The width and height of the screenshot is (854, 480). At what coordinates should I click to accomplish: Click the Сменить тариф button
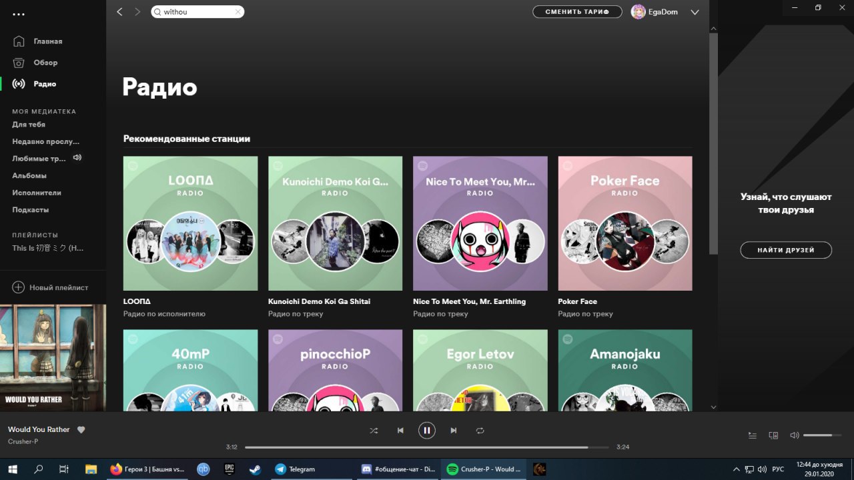[x=577, y=12]
